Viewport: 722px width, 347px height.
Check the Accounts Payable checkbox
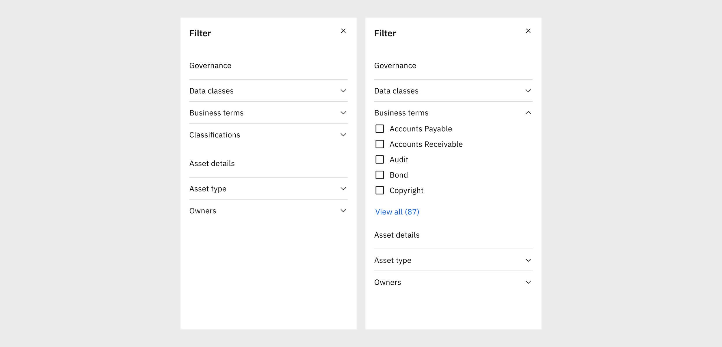pos(379,129)
